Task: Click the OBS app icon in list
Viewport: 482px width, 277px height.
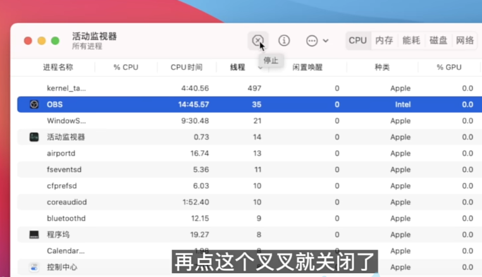Action: click(34, 104)
